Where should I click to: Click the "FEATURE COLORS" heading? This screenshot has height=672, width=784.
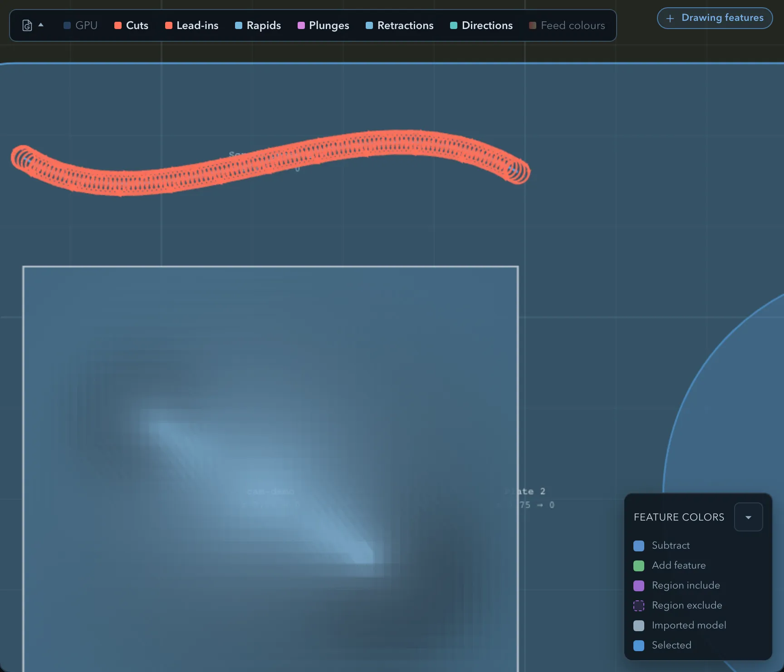click(x=679, y=517)
